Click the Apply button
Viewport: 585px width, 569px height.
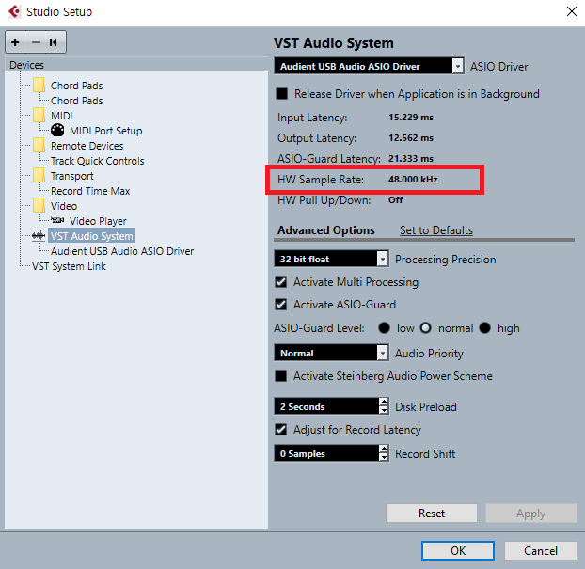[x=530, y=513]
